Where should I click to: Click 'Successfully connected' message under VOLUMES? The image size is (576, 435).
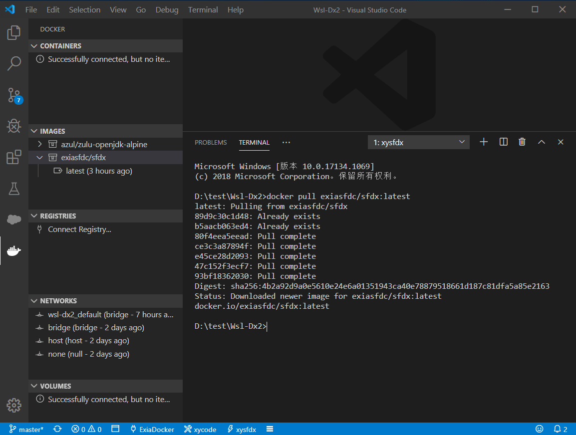[x=109, y=400]
